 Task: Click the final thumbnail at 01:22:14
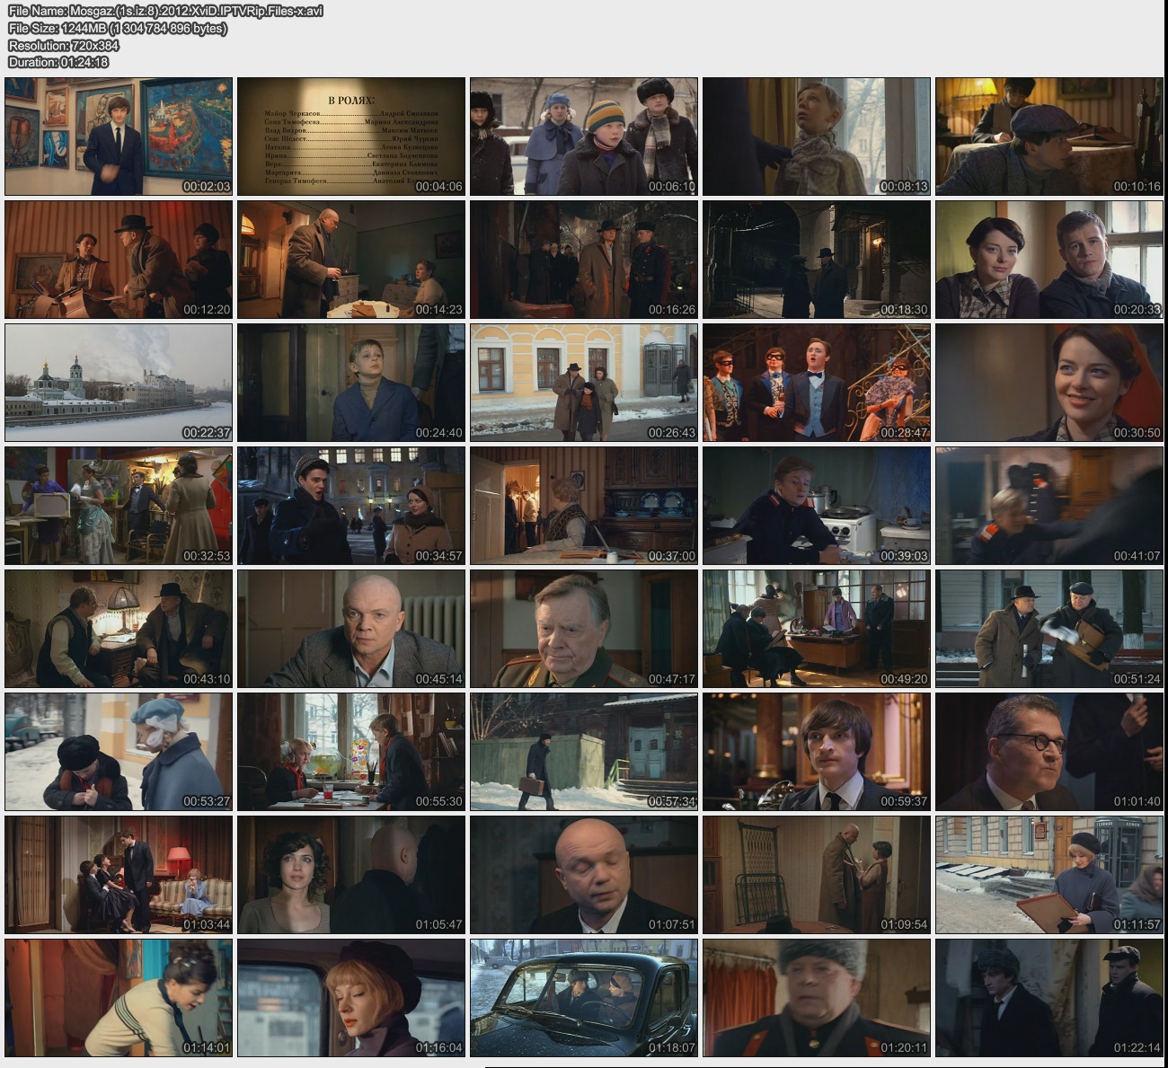[x=1049, y=998]
